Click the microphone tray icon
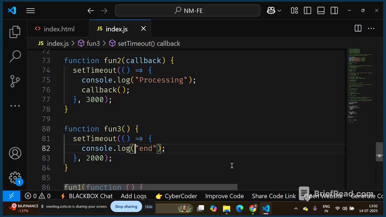This screenshot has height=217, width=386. point(315,209)
